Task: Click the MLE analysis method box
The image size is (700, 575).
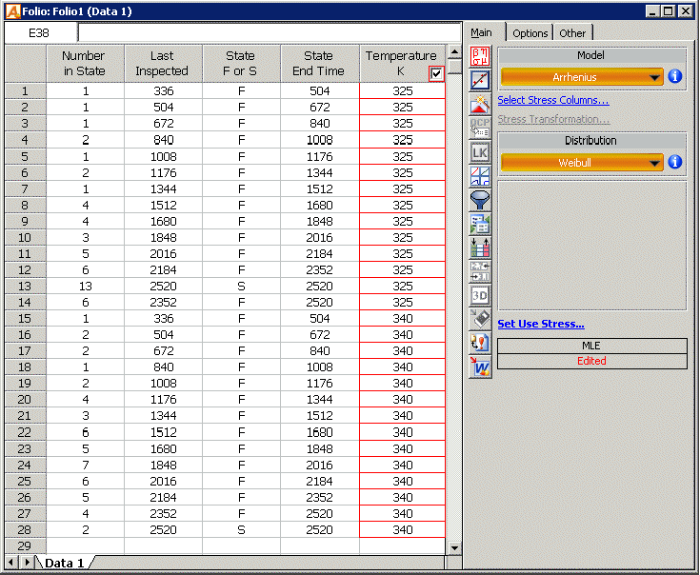Action: pos(591,346)
